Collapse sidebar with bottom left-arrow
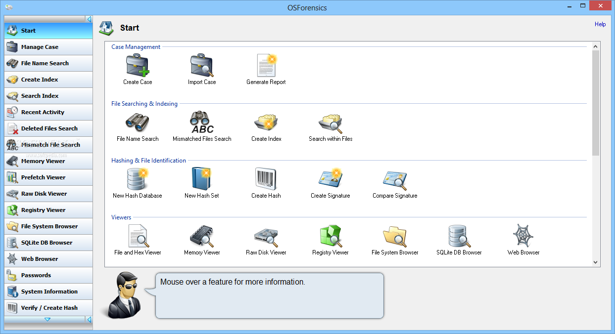The width and height of the screenshot is (615, 334). [89, 320]
